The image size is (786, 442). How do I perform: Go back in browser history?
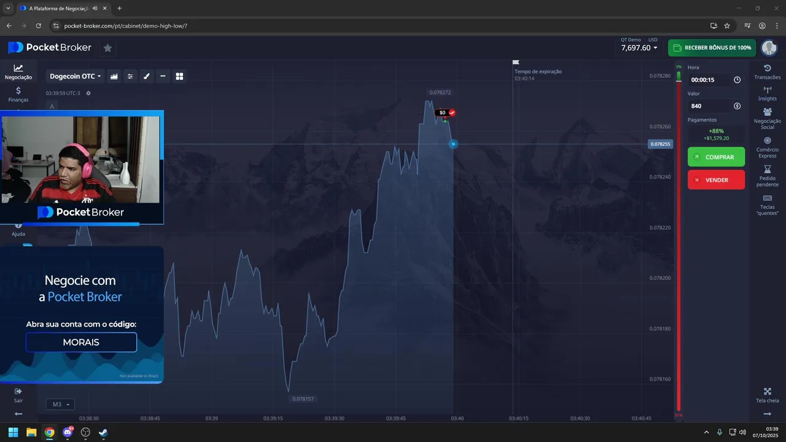tap(9, 26)
